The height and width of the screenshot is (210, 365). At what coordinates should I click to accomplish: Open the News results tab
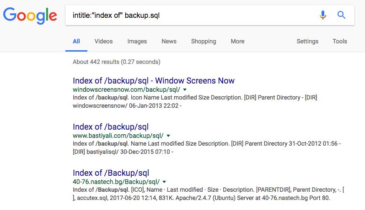[169, 42]
